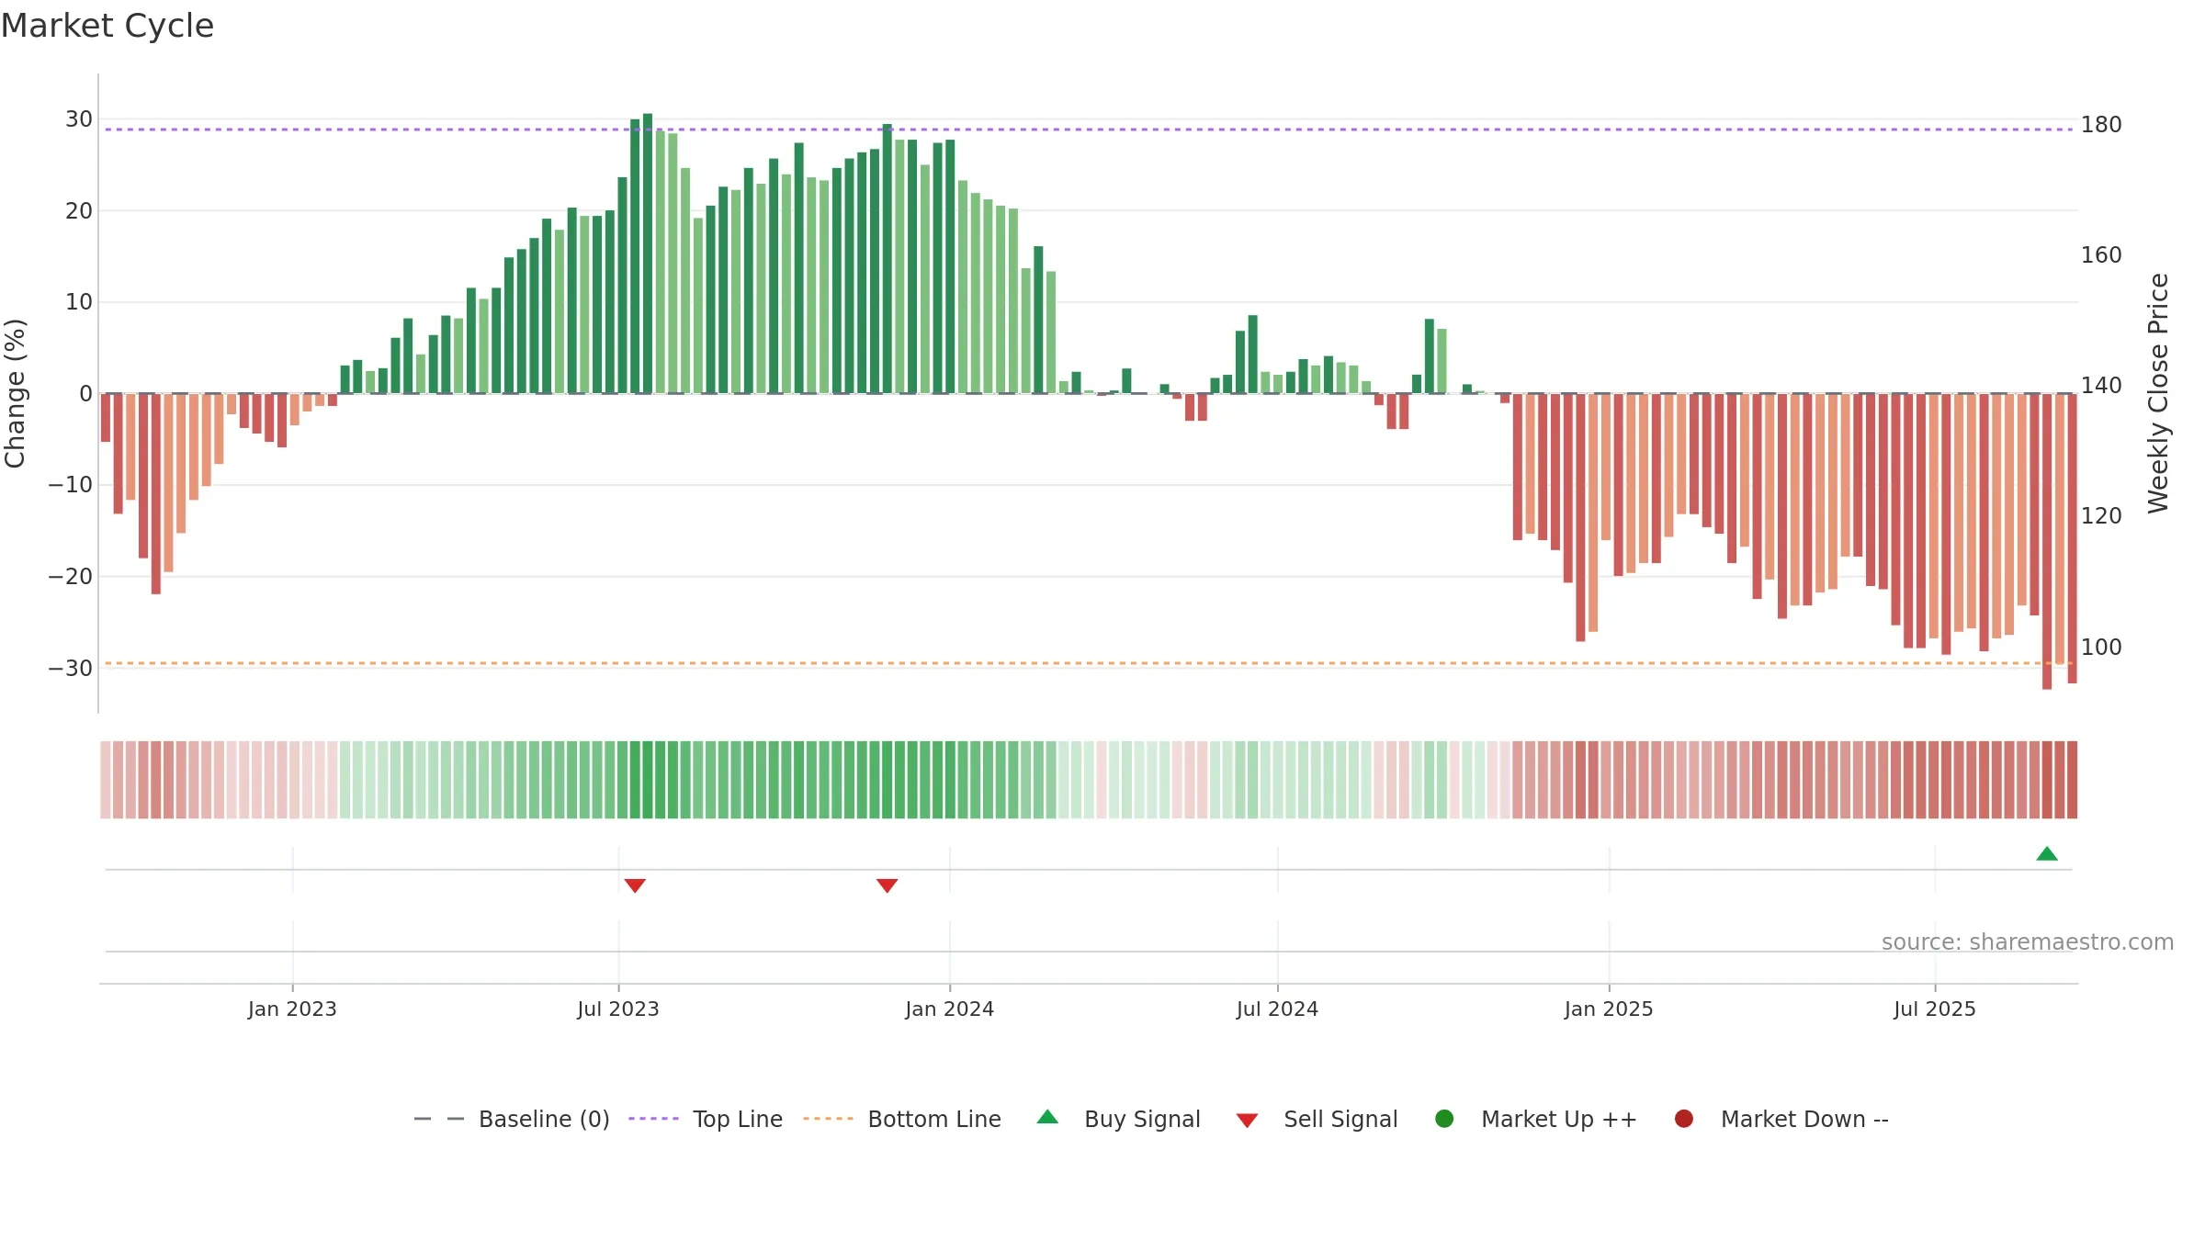Viewport: 2205px width, 1240px height.
Task: Click the Weekly Close Price axis title
Action: 2158,393
